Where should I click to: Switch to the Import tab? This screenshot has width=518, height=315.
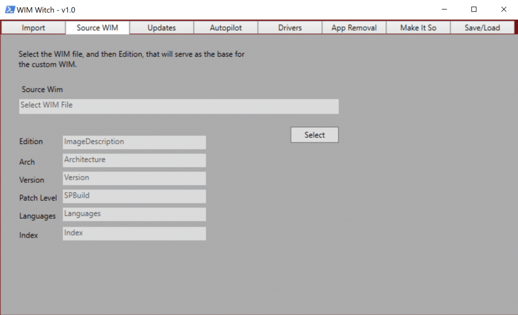tap(32, 28)
